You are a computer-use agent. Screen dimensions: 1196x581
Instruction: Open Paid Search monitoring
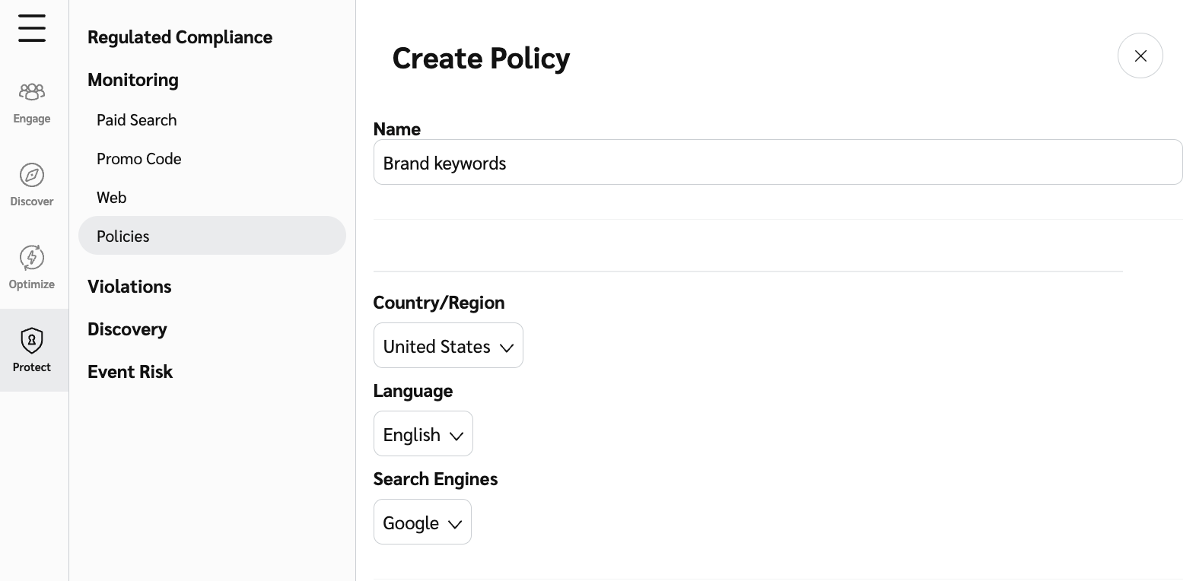[x=137, y=120]
